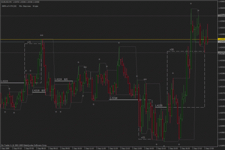The width and height of the screenshot is (225, 150).
Task: Click '2 Sep 11:55' on the time axis
Action: (101, 149)
